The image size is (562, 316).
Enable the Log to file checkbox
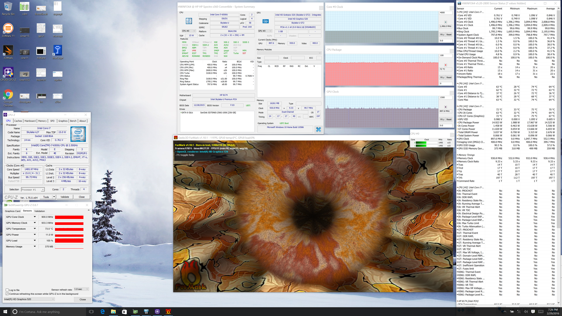(x=7, y=290)
